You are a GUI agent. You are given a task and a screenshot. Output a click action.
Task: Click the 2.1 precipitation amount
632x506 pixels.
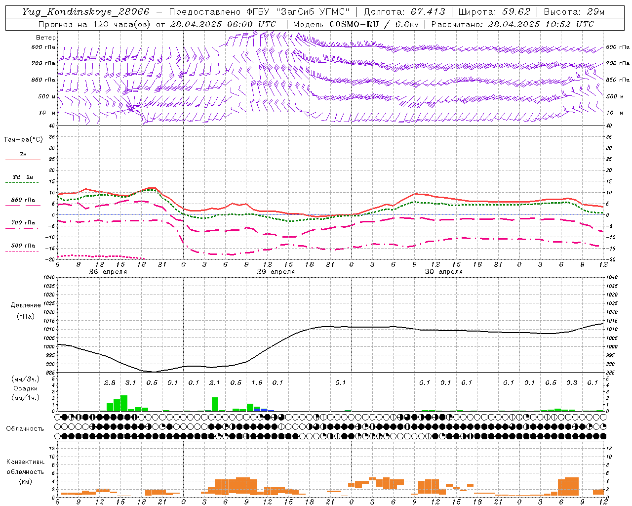coord(214,382)
